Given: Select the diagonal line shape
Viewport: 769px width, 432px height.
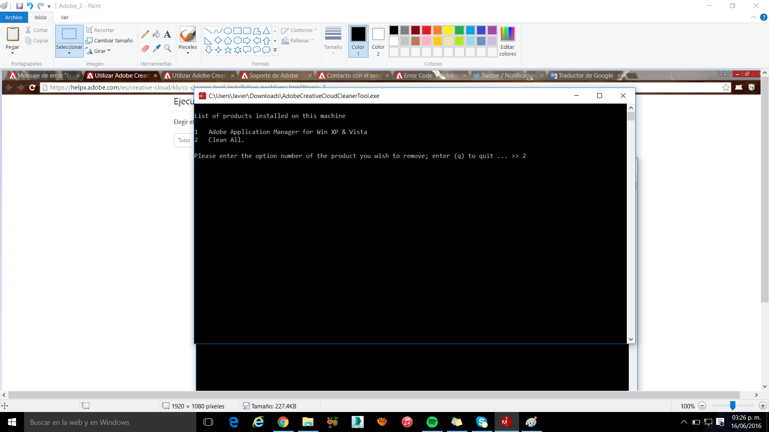Looking at the screenshot, I should point(208,31).
